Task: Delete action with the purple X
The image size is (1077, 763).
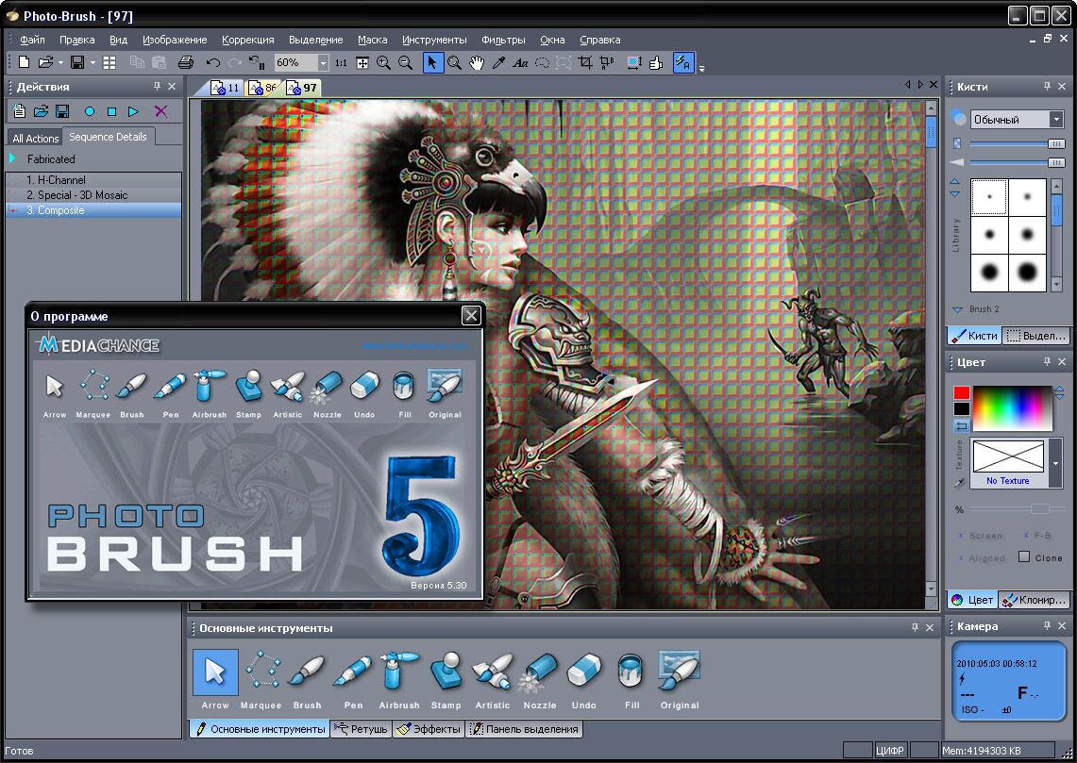Action: point(160,111)
